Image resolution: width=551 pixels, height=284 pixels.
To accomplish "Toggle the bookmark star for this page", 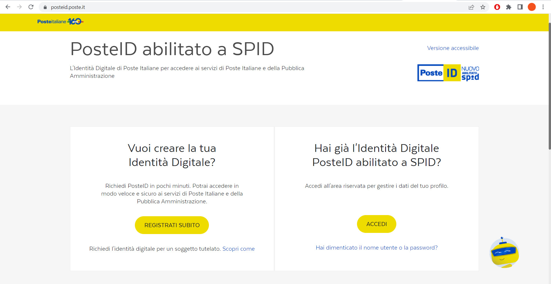I will [x=483, y=7].
